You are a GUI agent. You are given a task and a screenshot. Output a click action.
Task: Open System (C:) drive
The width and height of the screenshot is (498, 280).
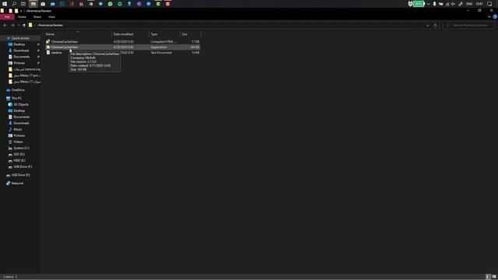(x=21, y=149)
